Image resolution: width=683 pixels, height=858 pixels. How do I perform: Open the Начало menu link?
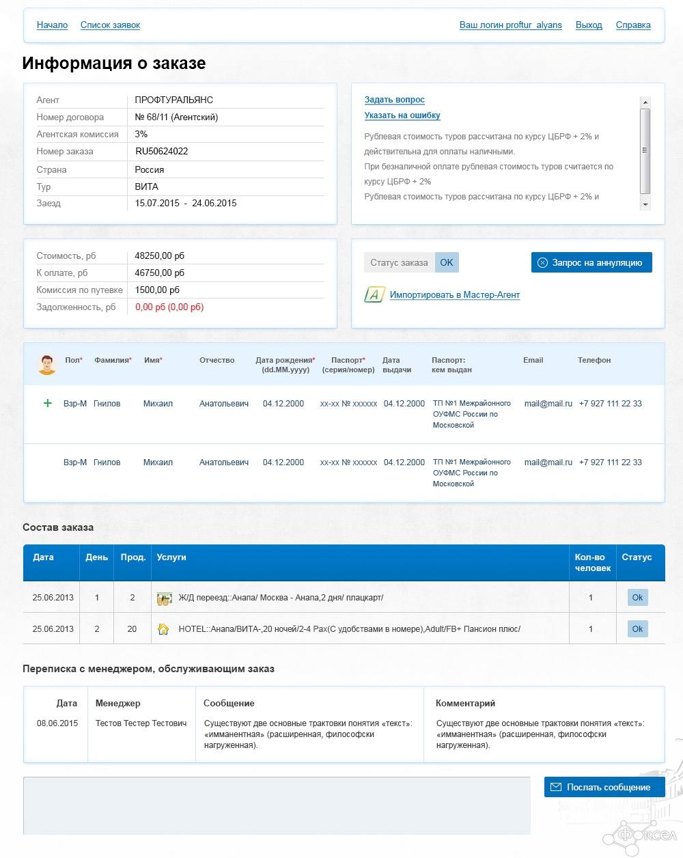[x=52, y=25]
